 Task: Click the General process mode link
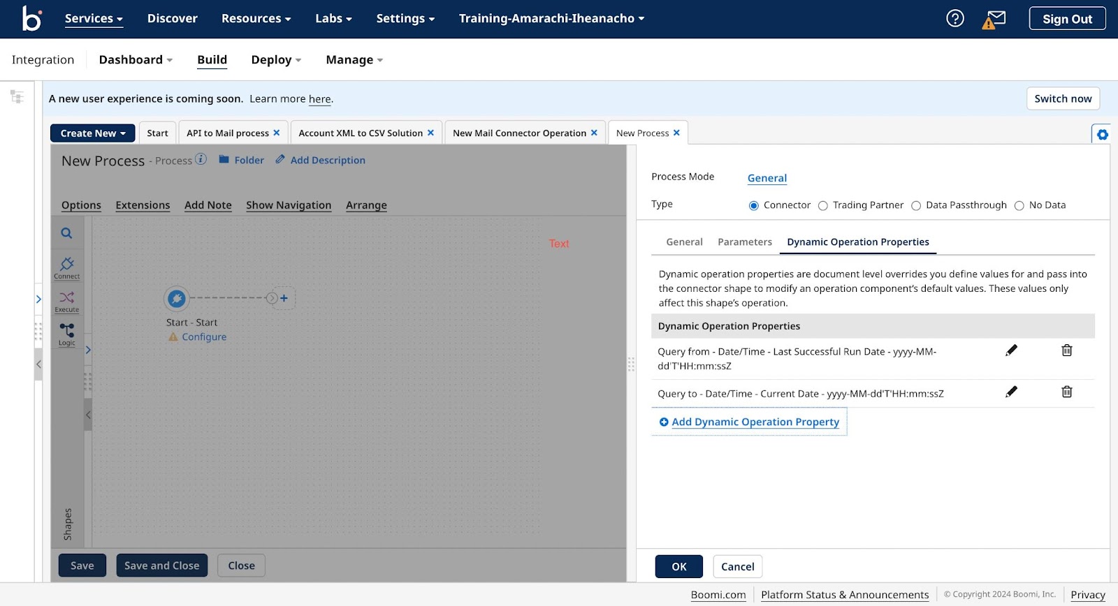[x=767, y=178]
